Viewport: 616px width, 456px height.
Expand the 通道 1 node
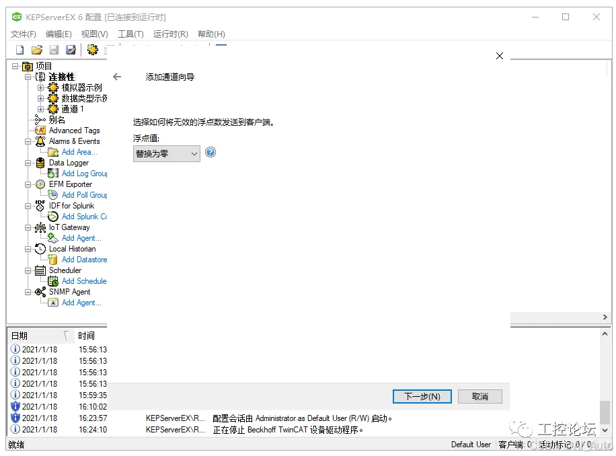coord(40,109)
